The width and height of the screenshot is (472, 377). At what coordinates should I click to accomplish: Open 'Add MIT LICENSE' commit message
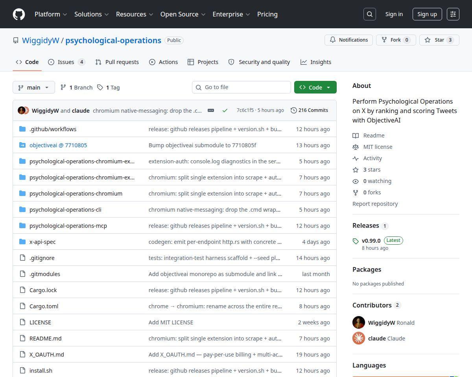coord(171,322)
